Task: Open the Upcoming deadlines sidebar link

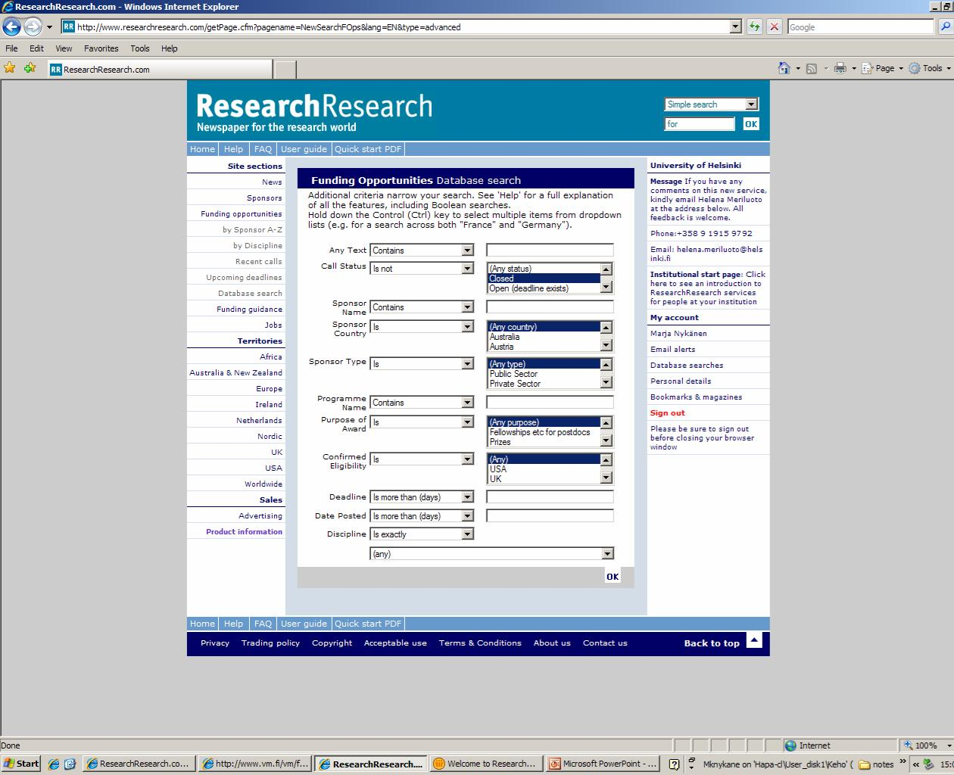Action: point(244,278)
